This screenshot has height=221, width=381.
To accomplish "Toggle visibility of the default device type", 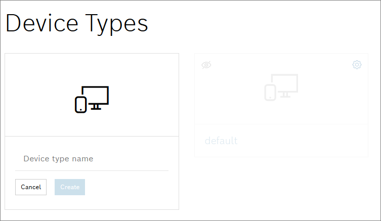I will pos(206,65).
